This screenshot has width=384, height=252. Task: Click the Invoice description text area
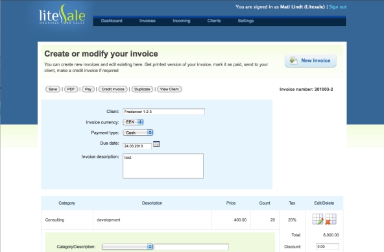pyautogui.click(x=163, y=166)
